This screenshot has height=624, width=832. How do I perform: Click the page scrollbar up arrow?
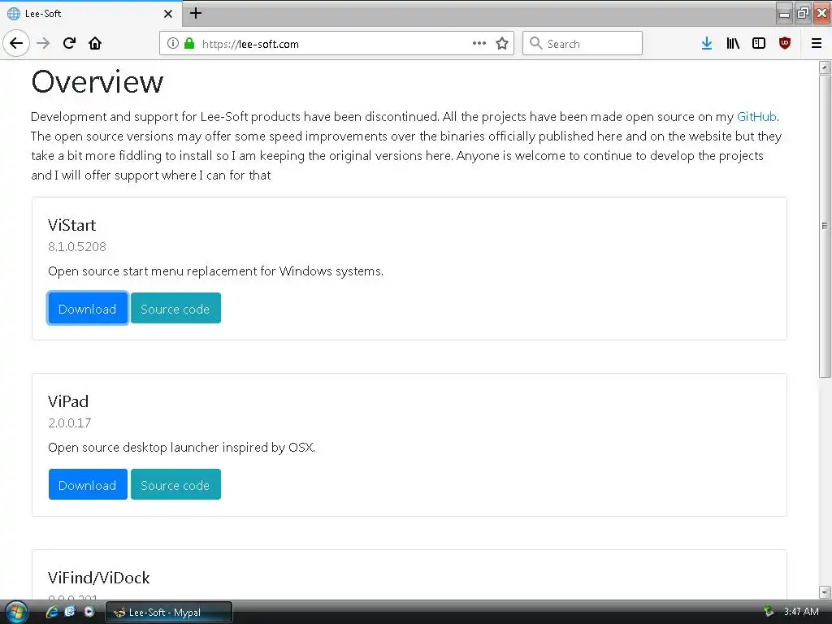(825, 67)
